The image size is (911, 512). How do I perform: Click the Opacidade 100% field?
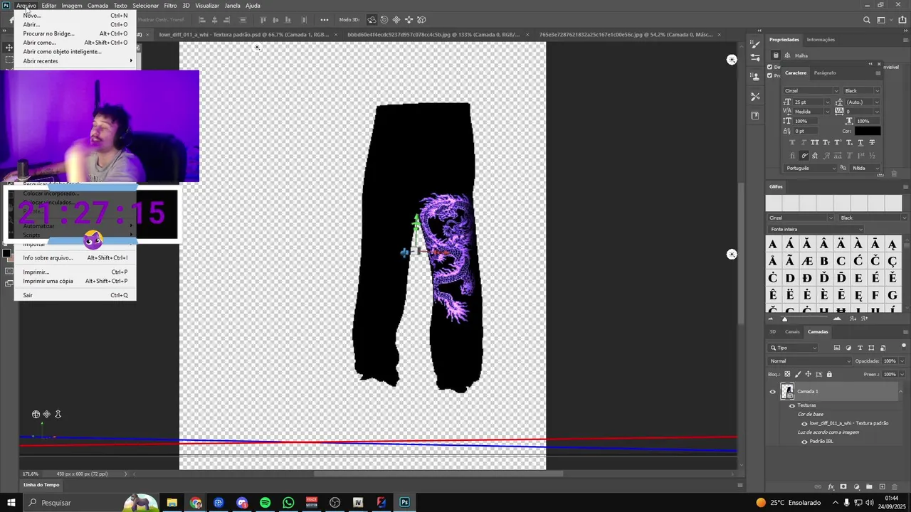click(x=890, y=361)
